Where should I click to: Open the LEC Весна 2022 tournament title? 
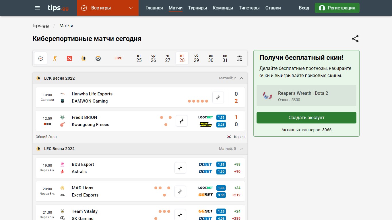[x=59, y=149]
